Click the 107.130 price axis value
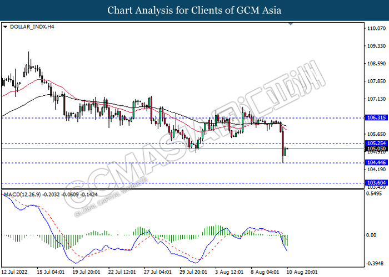This screenshot has height=277, width=389. click(x=376, y=99)
